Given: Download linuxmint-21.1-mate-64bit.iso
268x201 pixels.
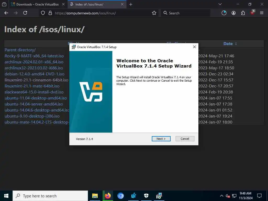Looking at the screenshot, I should pyautogui.click(x=32, y=86).
